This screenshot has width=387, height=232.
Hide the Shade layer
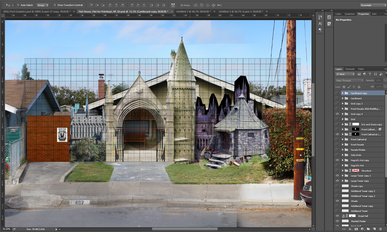(x=337, y=201)
